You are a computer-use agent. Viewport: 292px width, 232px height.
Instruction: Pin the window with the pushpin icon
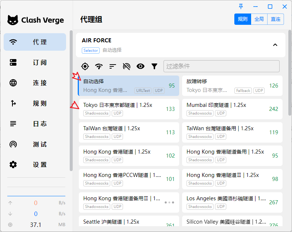point(241,7)
